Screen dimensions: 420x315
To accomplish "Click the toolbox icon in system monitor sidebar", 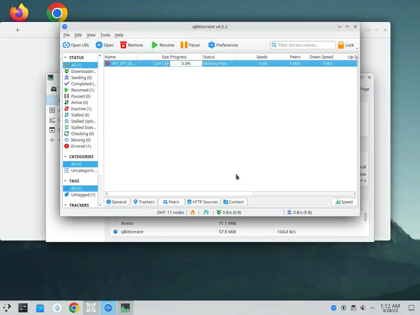I will [54, 89].
